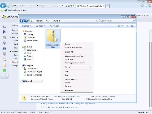This screenshot has width=152, height=114.
Task: Click the Windows Intune System favorites bar link
Action: click(16, 10)
